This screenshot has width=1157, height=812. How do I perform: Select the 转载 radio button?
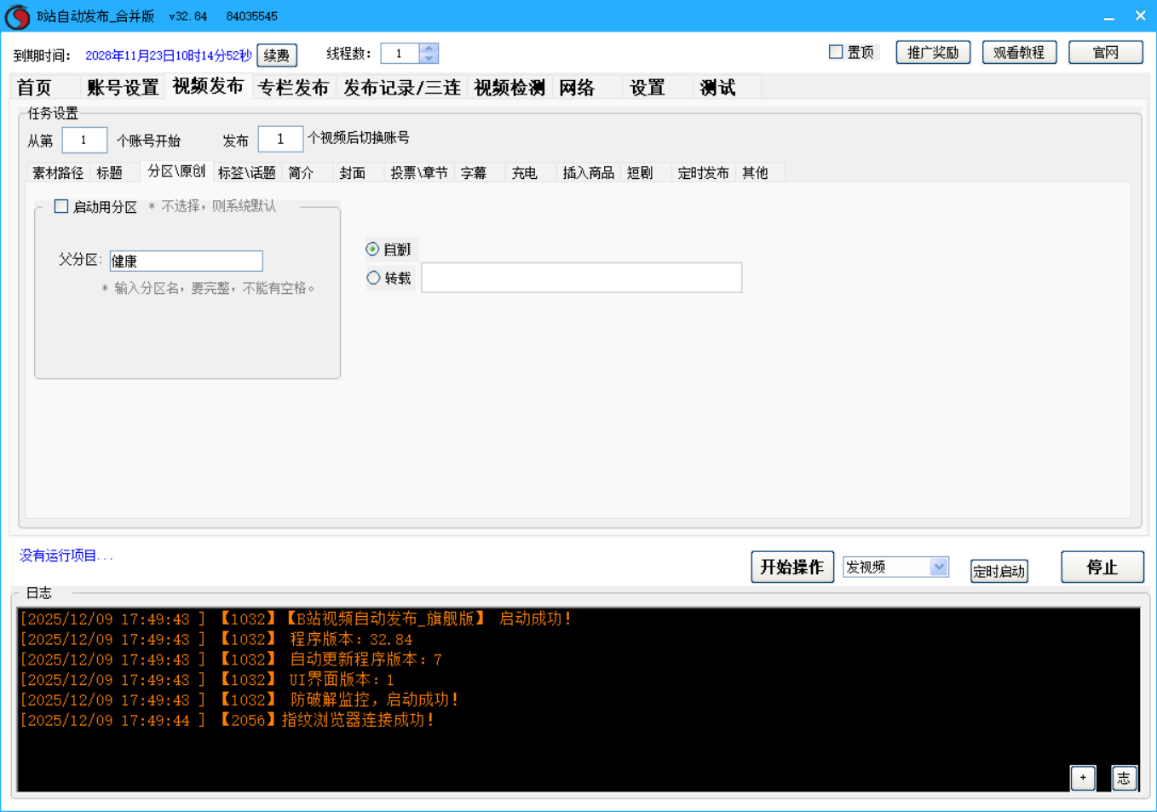click(x=373, y=278)
